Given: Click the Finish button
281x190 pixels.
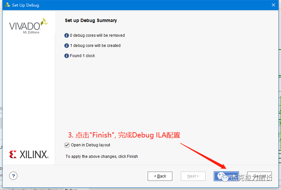Looking at the screenshot, I should pyautogui.click(x=226, y=176).
